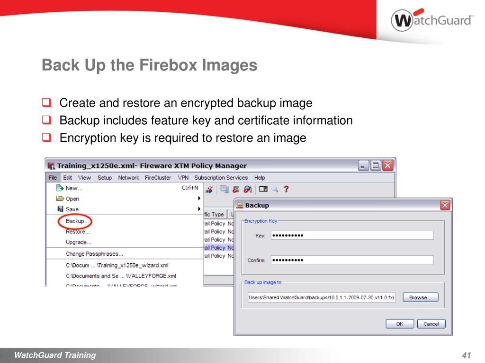This screenshot has width=485, height=363.
Task: Click the stacked documents toolbar icon
Action: pyautogui.click(x=224, y=189)
